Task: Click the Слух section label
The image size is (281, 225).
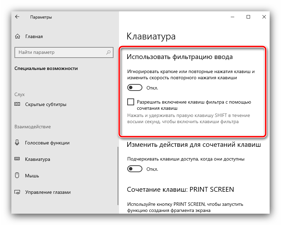Action: [x=20, y=94]
